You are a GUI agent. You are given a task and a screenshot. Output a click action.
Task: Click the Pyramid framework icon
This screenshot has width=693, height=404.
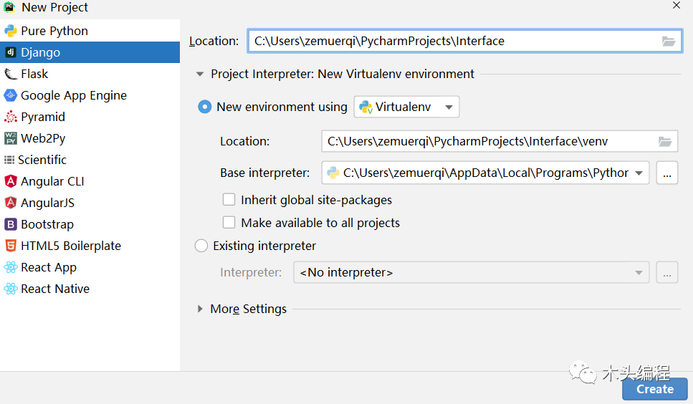pos(10,117)
